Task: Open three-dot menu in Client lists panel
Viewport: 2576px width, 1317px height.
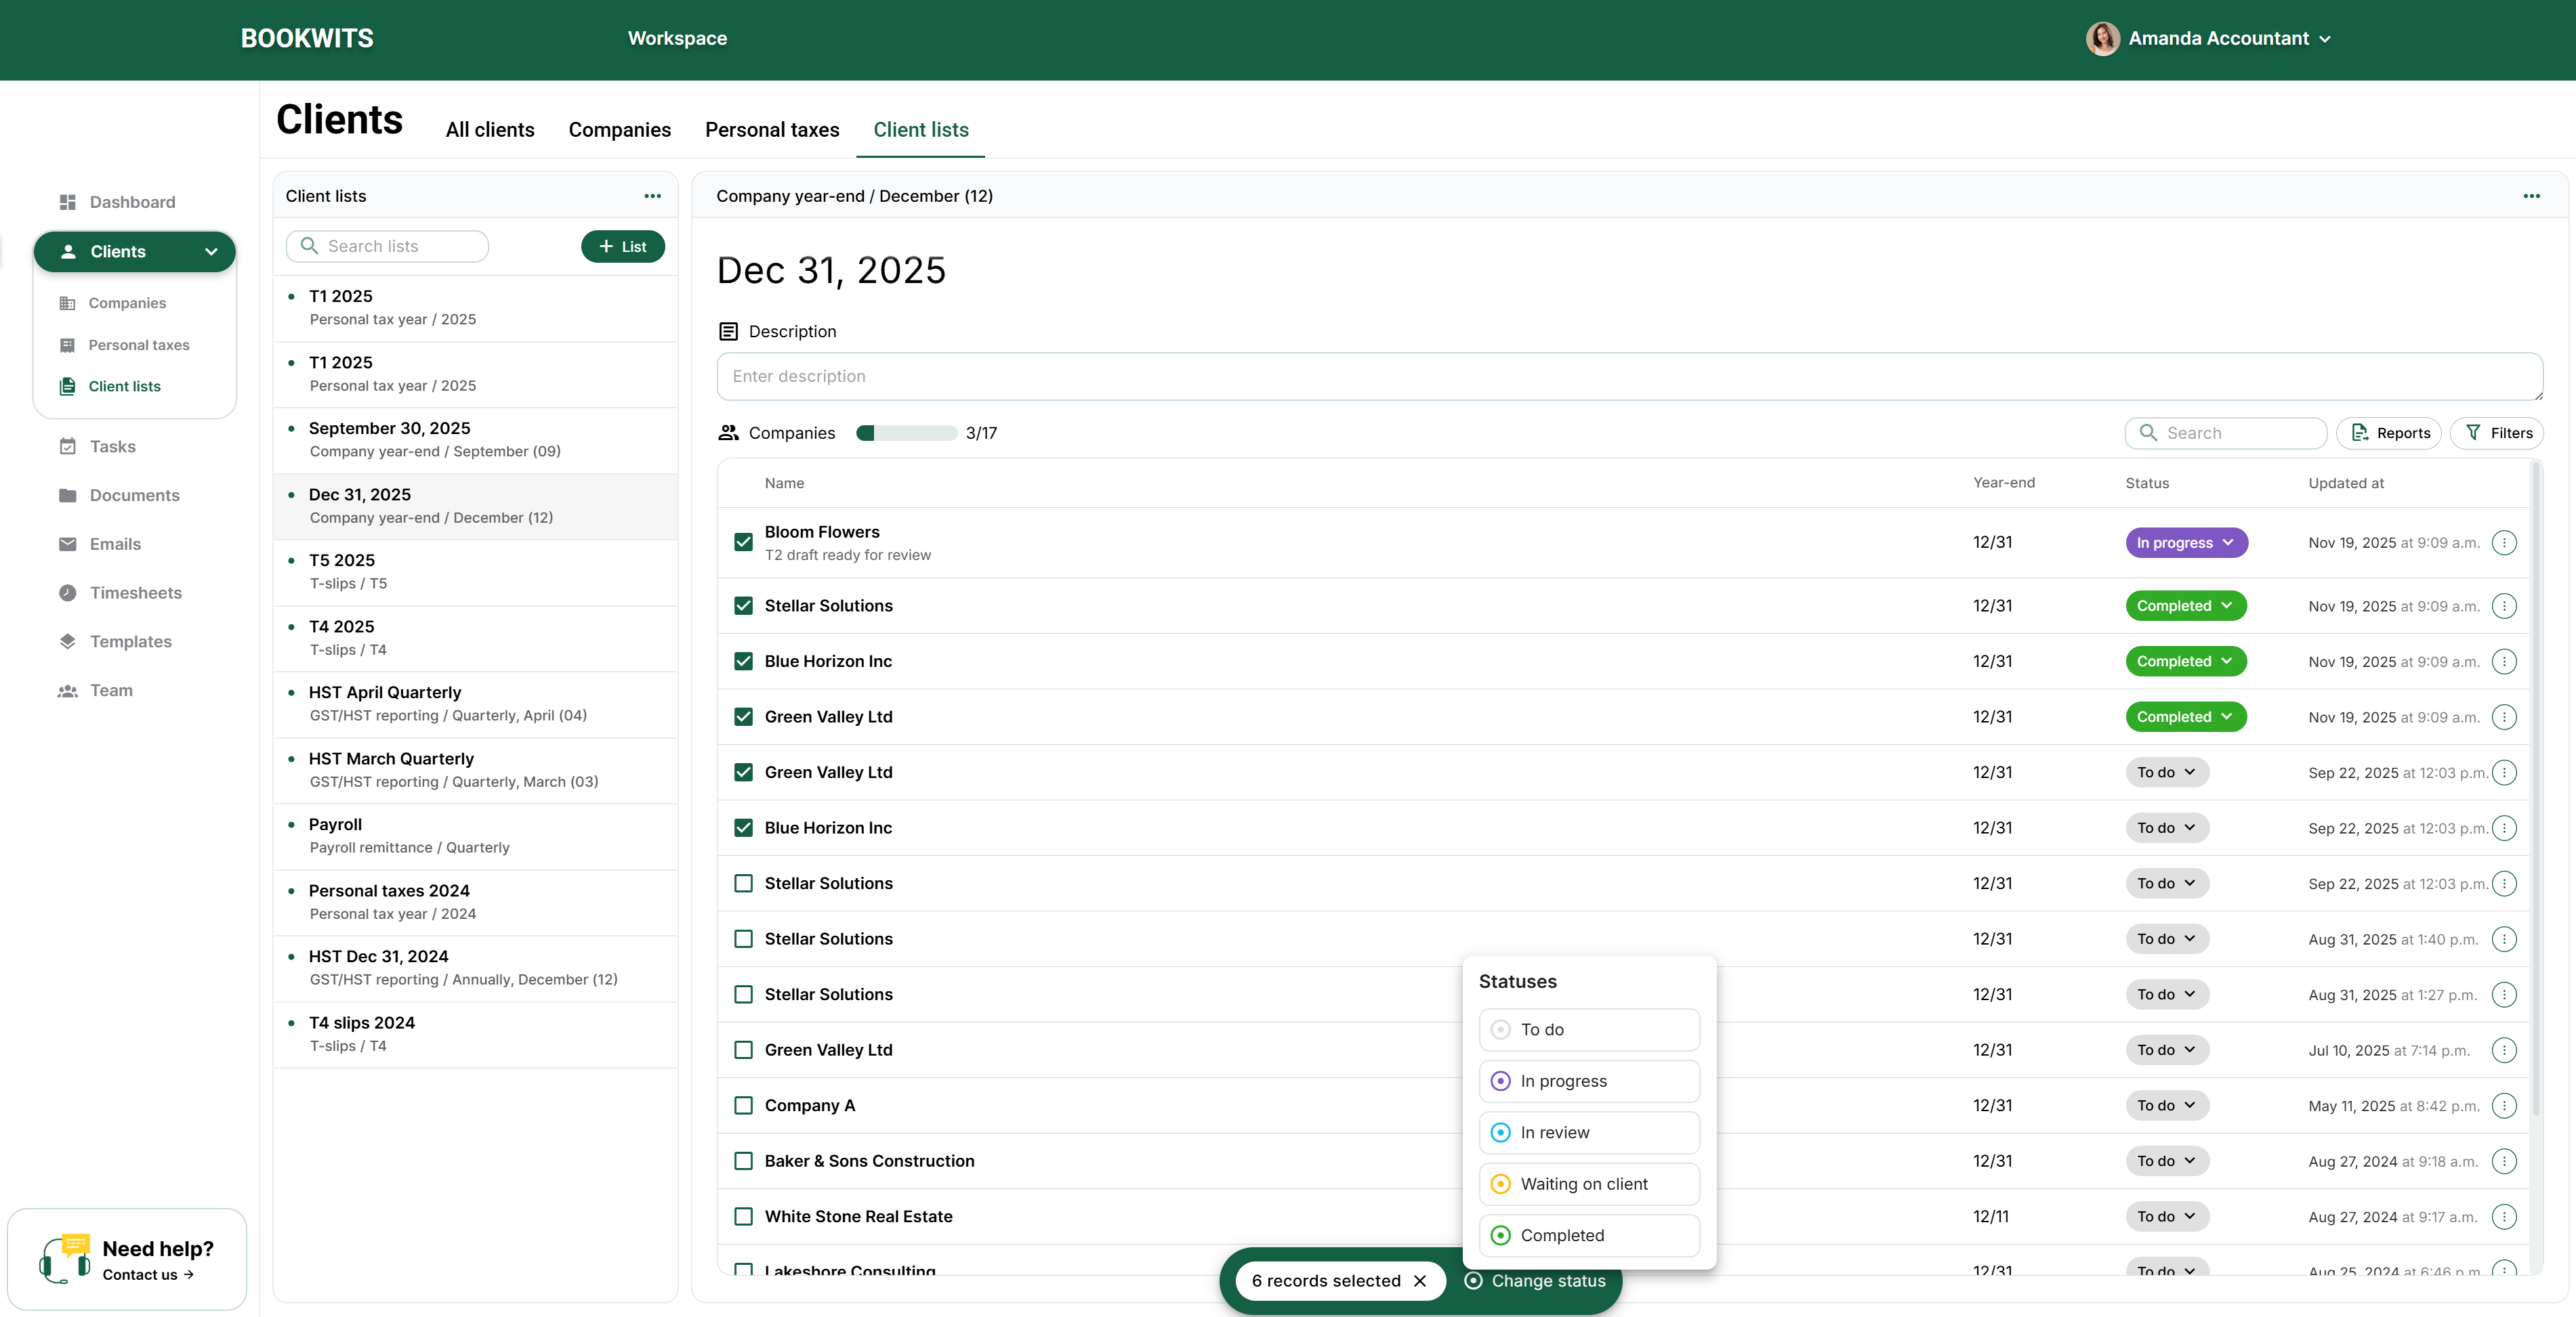Action: coord(652,196)
